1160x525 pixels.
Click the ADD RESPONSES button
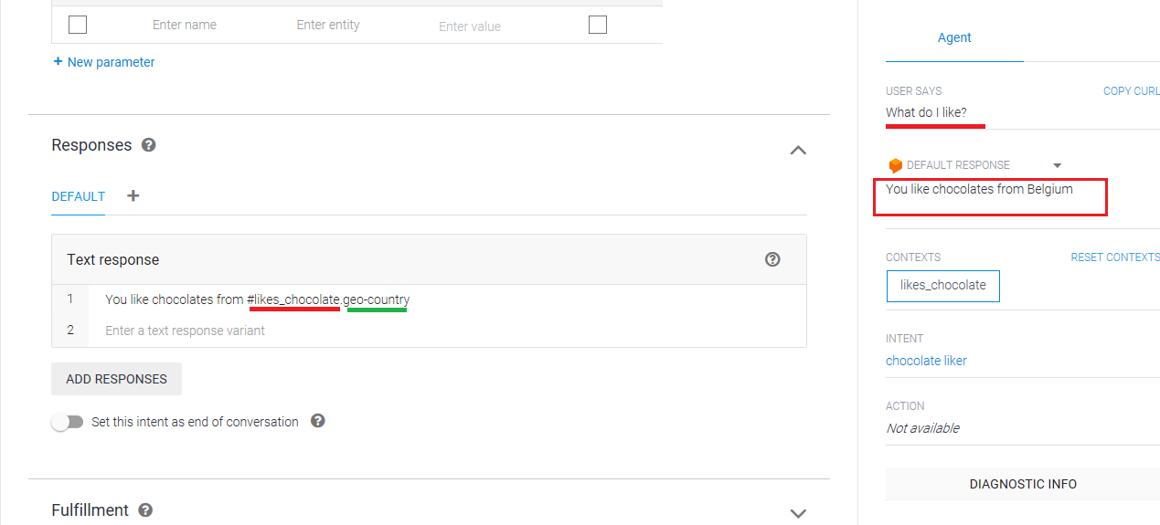click(x=116, y=379)
